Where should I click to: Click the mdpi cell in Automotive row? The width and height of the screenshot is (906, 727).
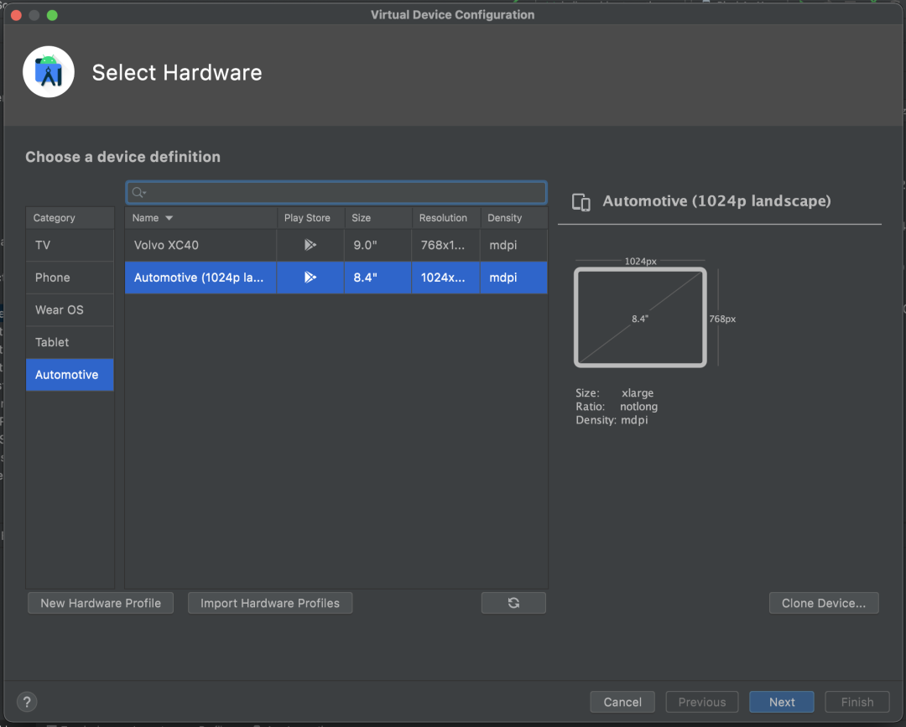point(513,278)
